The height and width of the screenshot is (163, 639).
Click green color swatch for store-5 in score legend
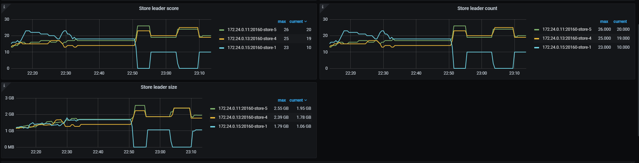coord(222,30)
